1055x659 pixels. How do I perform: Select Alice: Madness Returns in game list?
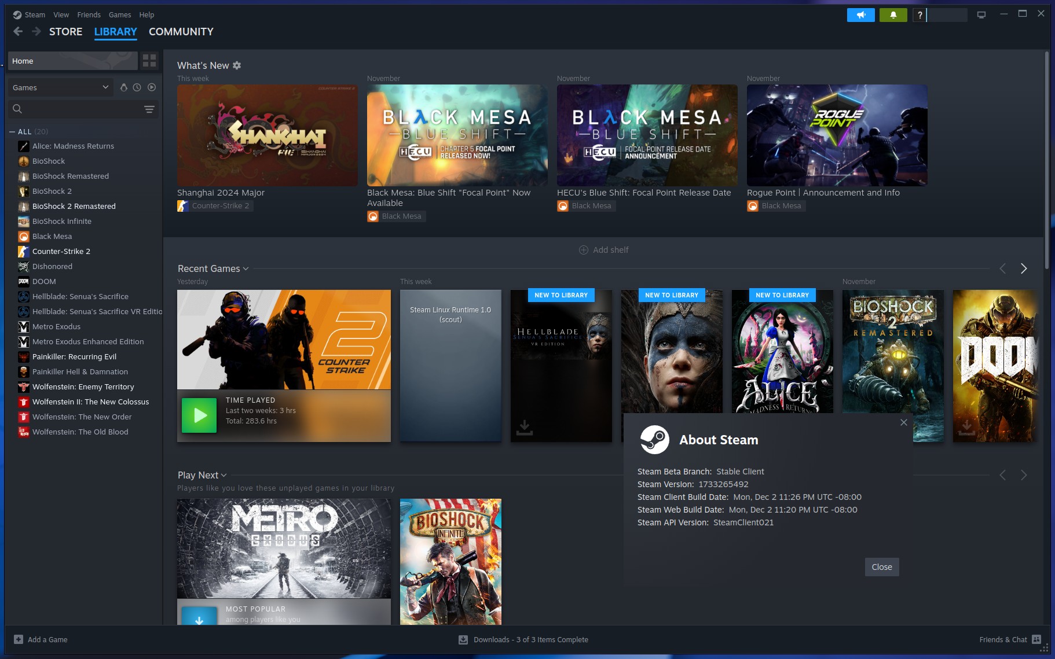(73, 146)
